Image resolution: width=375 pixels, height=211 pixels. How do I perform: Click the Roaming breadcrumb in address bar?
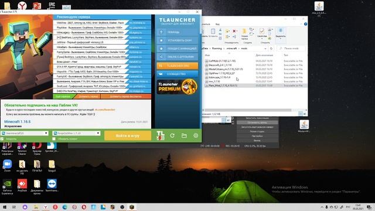(x=217, y=48)
